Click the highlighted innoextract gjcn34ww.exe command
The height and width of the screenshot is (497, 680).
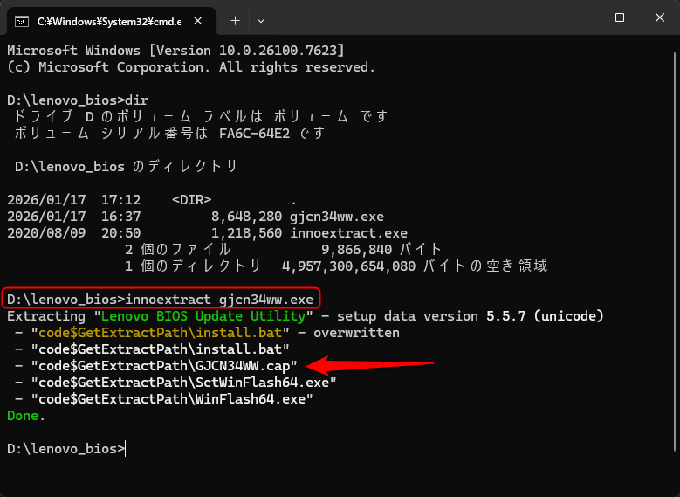[161, 300]
